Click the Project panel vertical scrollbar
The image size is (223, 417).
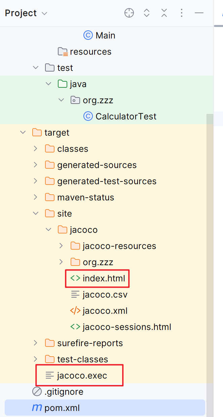210,248
